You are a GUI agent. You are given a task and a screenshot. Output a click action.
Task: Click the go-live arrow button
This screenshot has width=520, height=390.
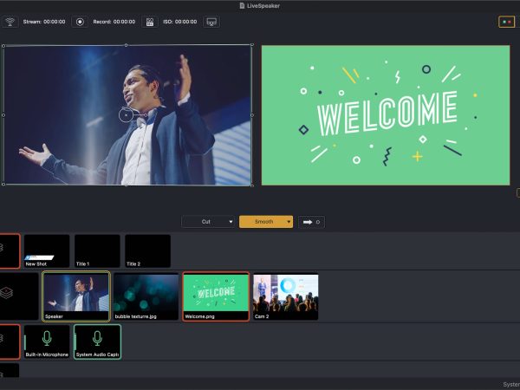[311, 222]
